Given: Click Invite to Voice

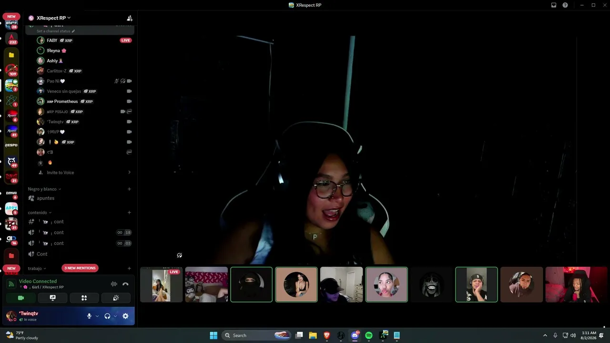Looking at the screenshot, I should pos(61,172).
